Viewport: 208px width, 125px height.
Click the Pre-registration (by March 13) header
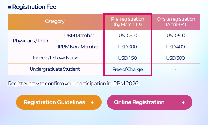point(128,22)
